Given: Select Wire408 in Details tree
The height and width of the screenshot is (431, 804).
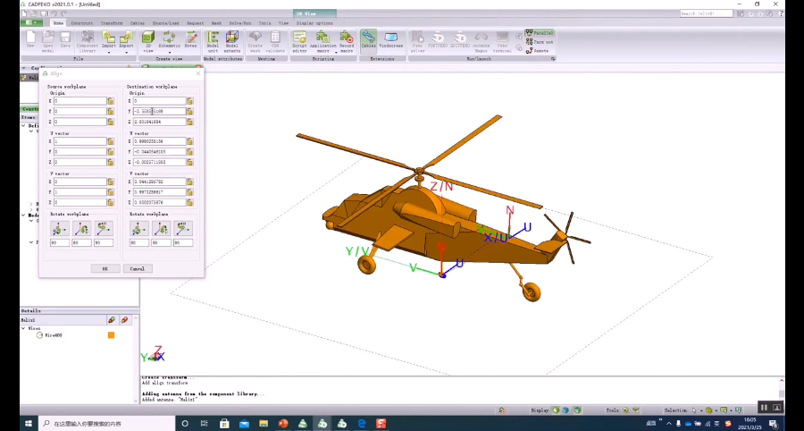Looking at the screenshot, I should (54, 335).
